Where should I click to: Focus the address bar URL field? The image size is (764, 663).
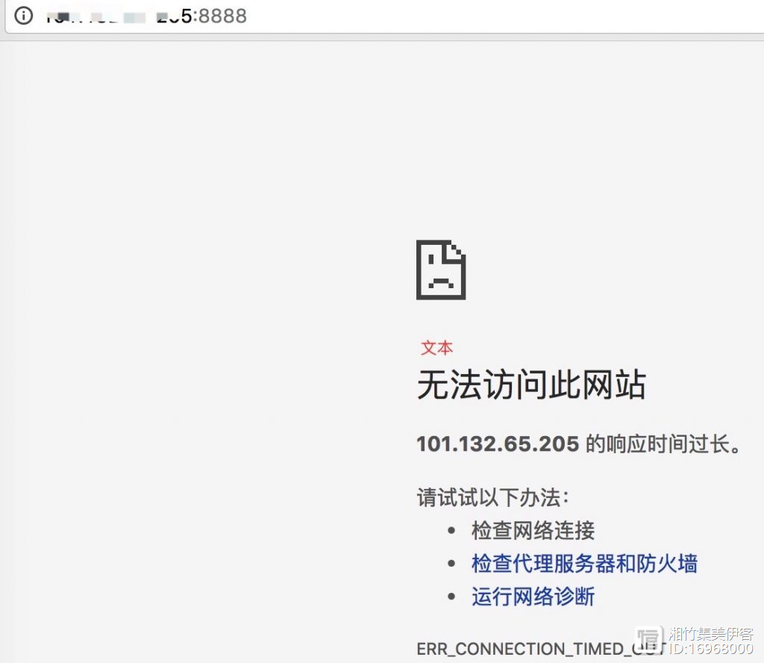(384, 16)
